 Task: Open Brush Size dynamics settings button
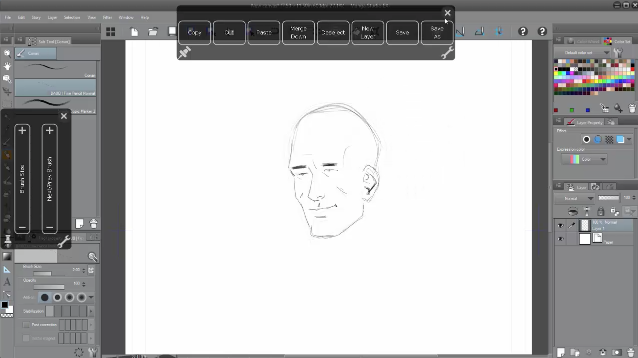tap(91, 270)
